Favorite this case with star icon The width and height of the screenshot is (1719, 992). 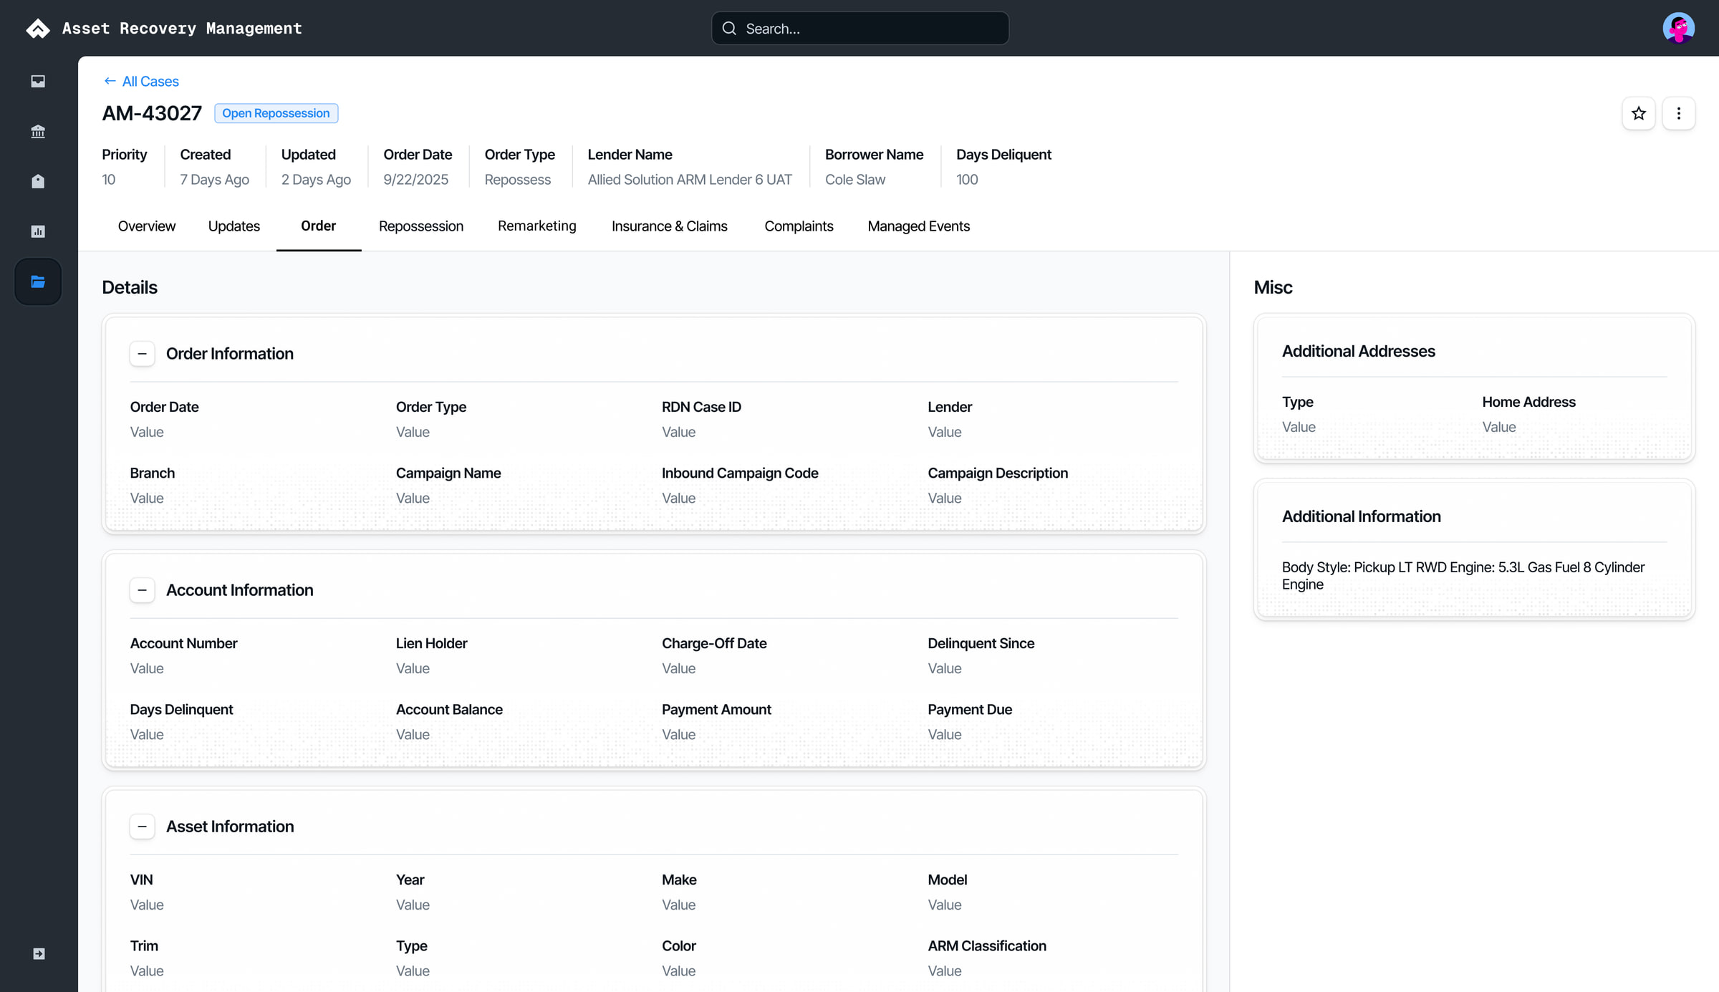(x=1638, y=113)
